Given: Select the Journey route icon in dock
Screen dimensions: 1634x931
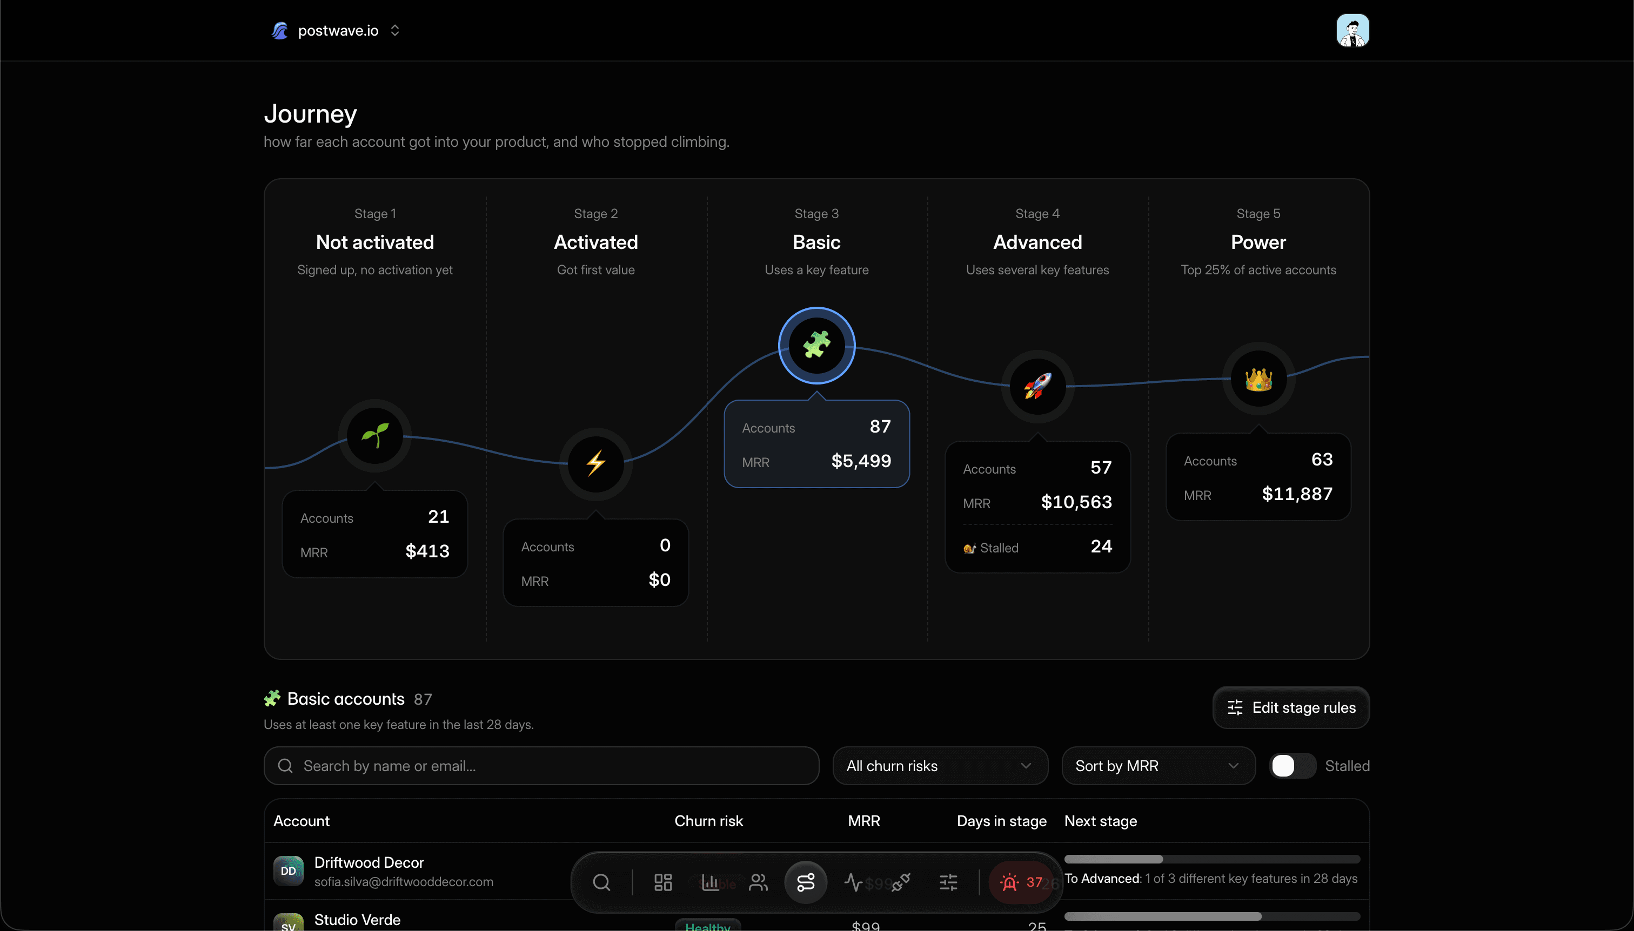Looking at the screenshot, I should click(x=806, y=882).
